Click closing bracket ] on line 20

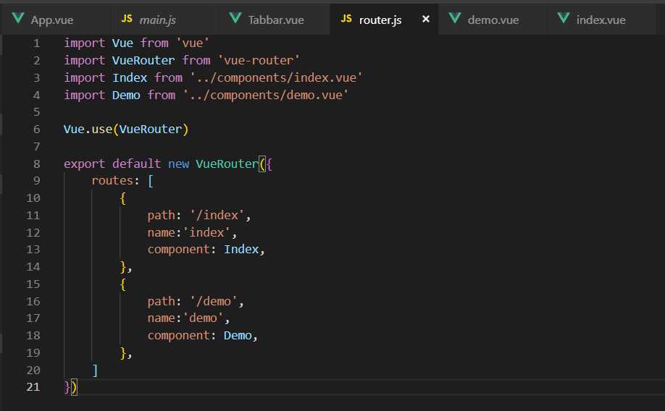95,370
